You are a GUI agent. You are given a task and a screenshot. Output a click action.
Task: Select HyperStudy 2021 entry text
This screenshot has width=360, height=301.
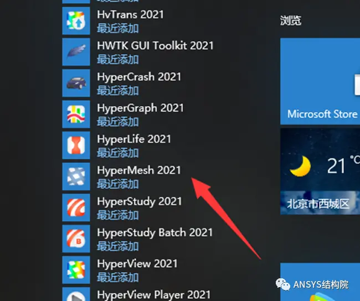[x=140, y=201]
